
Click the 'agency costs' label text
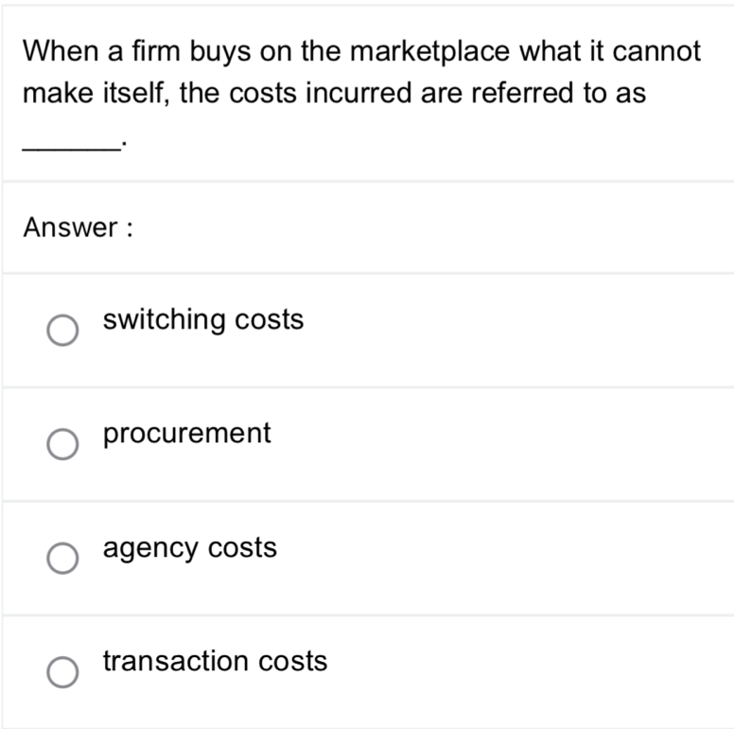coord(190,548)
